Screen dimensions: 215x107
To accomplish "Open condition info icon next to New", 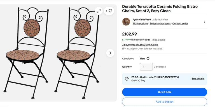I will pyautogui.click(x=148, y=59).
